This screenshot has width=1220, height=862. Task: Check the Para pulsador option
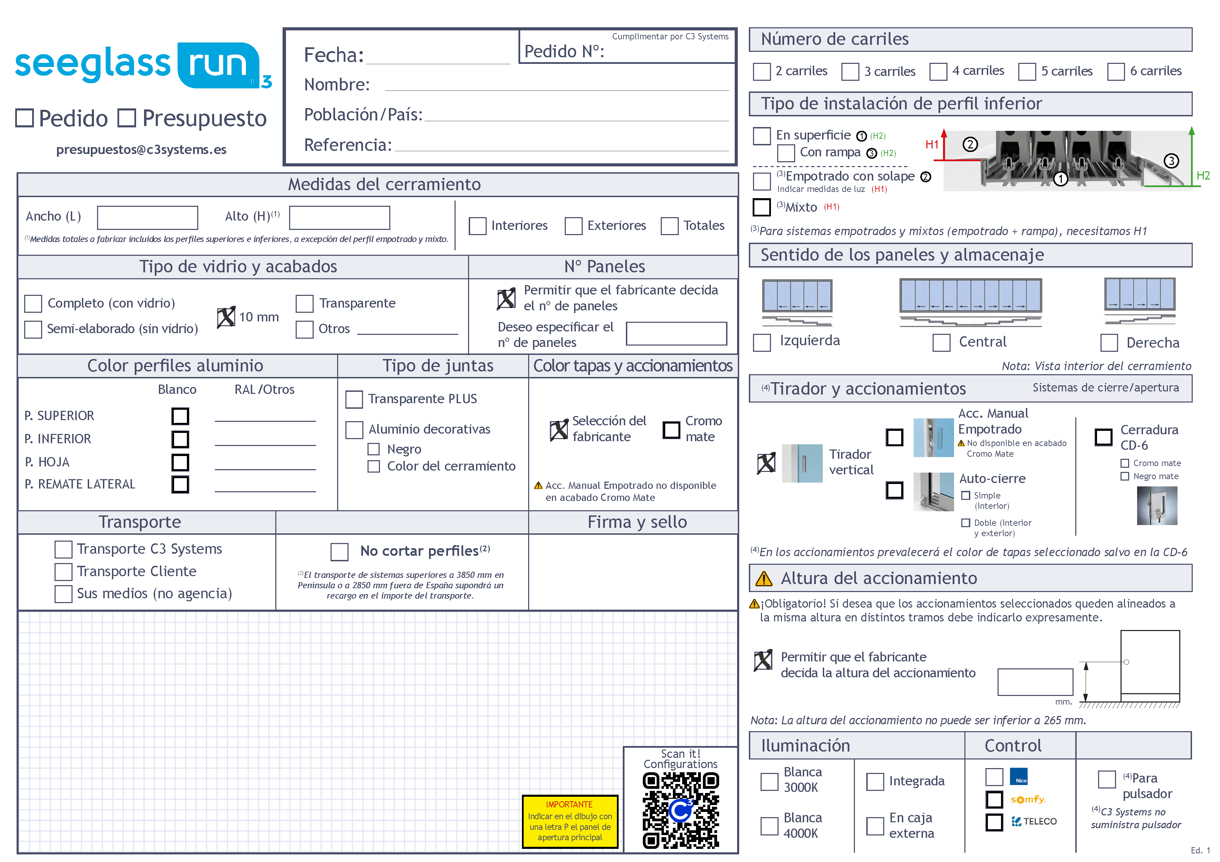point(1107,780)
